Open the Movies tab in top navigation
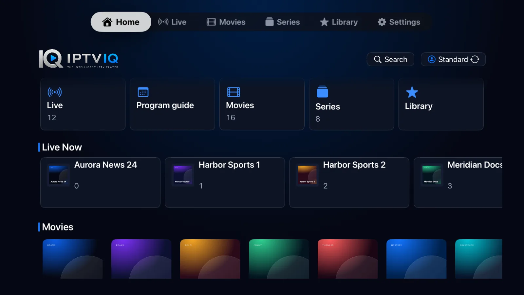Image resolution: width=524 pixels, height=295 pixels. (x=226, y=22)
